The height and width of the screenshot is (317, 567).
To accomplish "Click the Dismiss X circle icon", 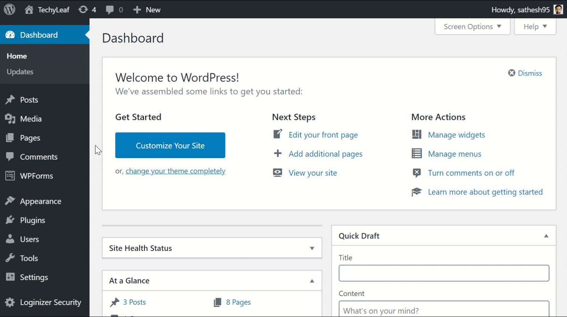I will point(512,73).
